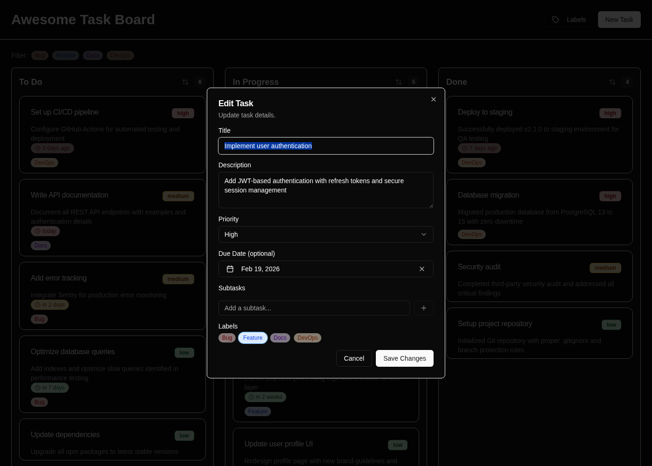Viewport: 652px width, 466px height.
Task: Toggle the Bug label in the dialog
Action: pyautogui.click(x=227, y=338)
